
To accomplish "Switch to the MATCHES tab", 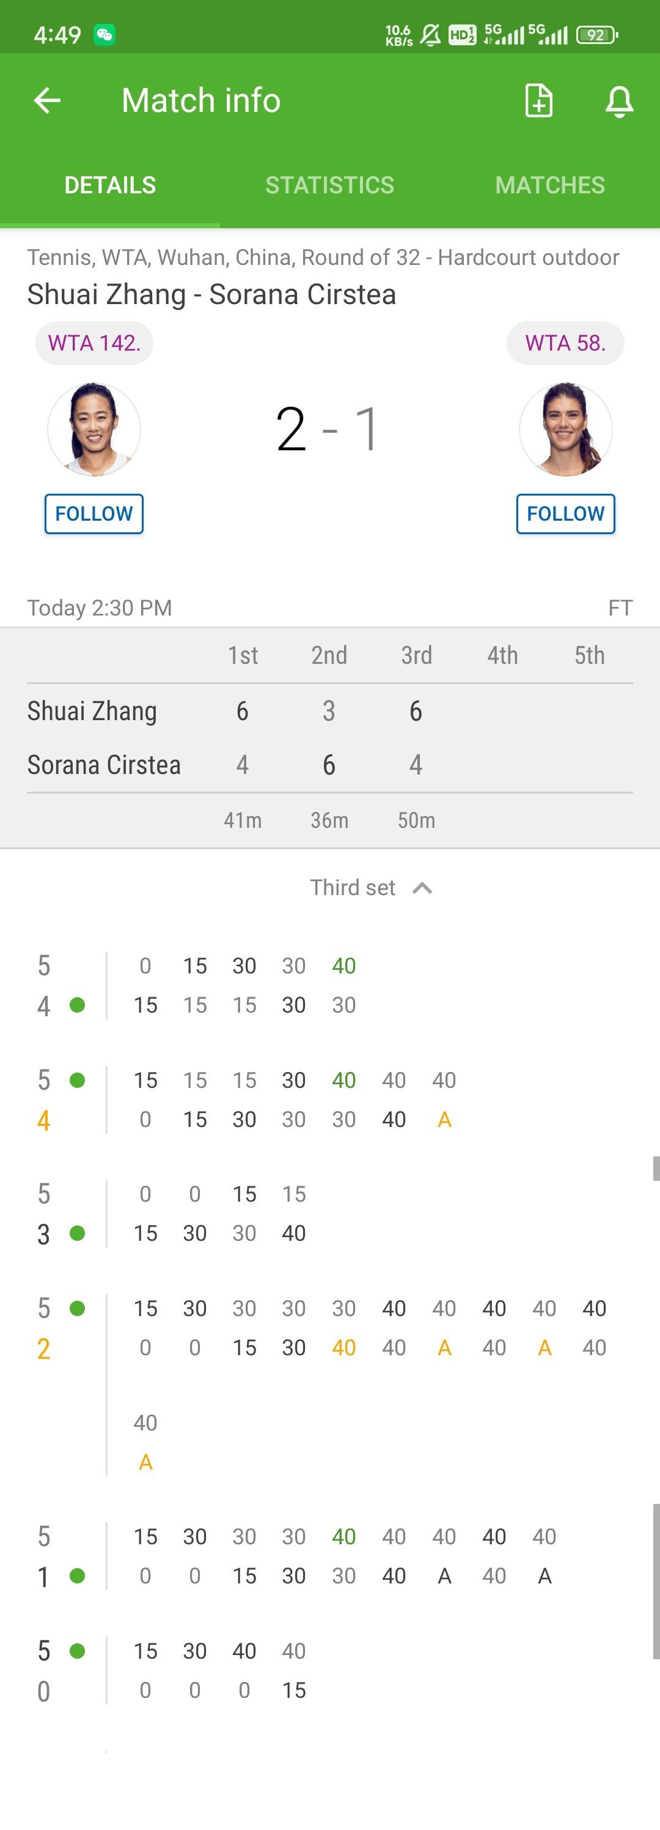I will tap(550, 185).
